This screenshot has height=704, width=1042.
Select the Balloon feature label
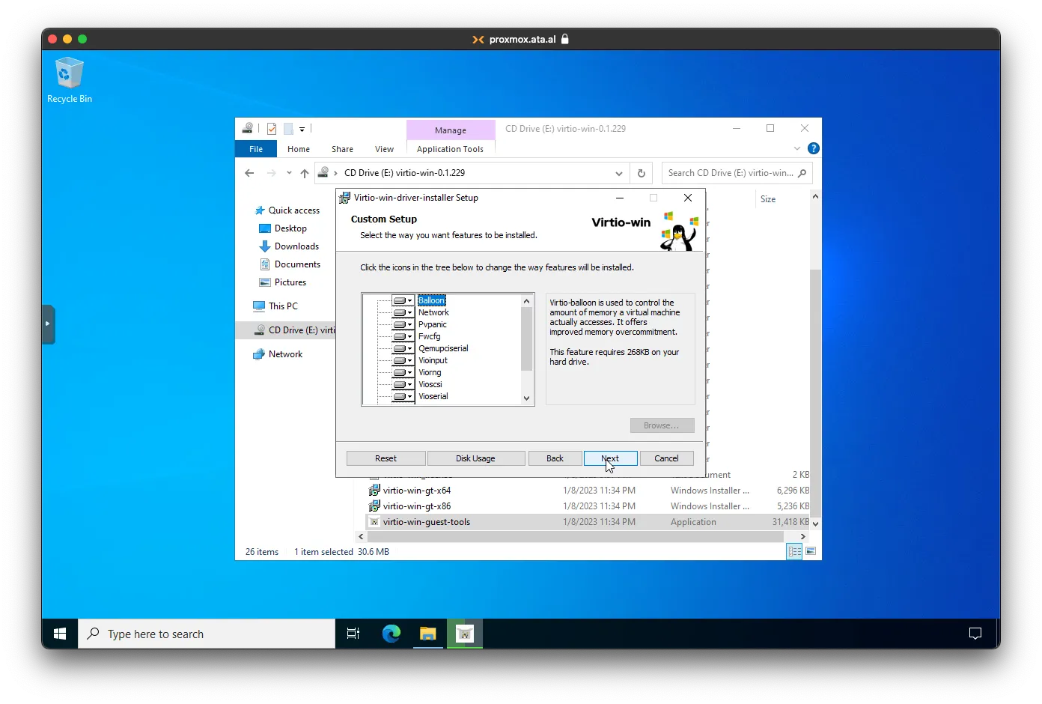[x=432, y=300]
